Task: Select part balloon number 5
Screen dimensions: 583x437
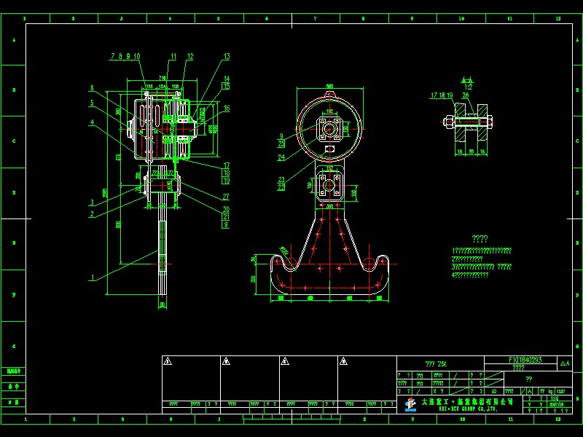Action: (x=92, y=103)
